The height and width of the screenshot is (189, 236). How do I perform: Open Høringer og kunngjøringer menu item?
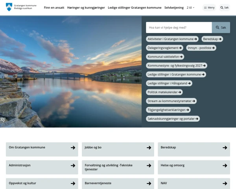[86, 7]
